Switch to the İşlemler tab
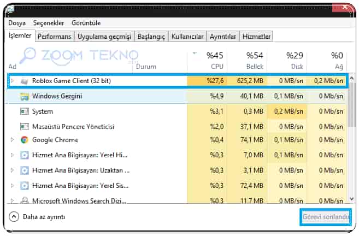Viewport: 359px width, 236px height. (x=20, y=36)
